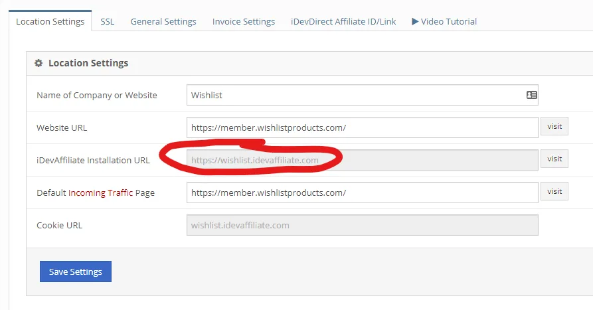Image resolution: width=593 pixels, height=310 pixels.
Task: Select the Location Settings tab
Action: 50,21
